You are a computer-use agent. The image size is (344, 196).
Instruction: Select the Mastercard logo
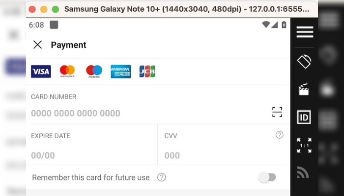(67, 72)
